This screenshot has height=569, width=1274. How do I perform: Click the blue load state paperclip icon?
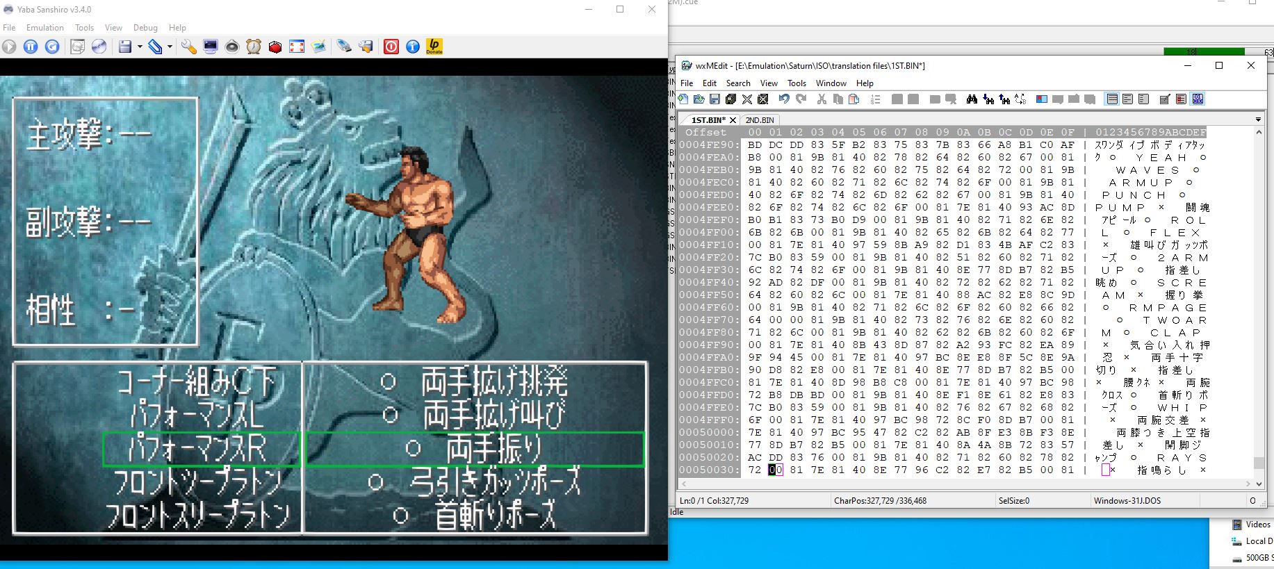[155, 47]
